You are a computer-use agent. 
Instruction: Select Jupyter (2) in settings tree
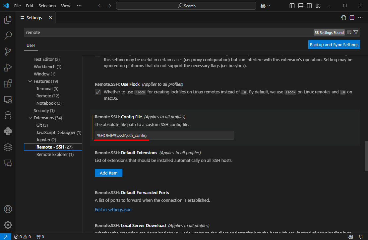46,140
